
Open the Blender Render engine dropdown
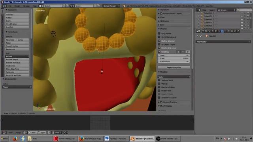[x=111, y=6]
